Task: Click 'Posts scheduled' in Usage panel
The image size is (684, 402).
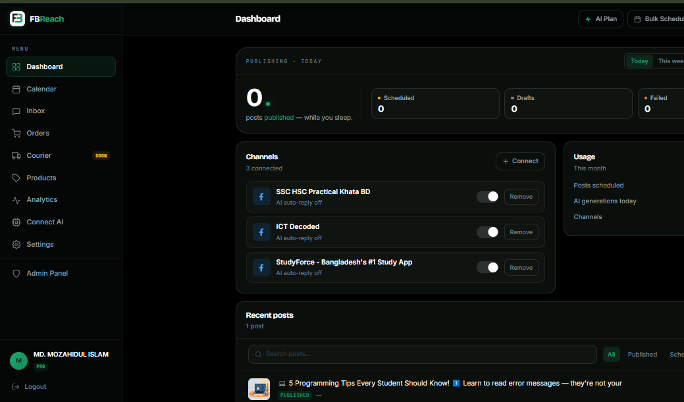Action: pos(598,186)
